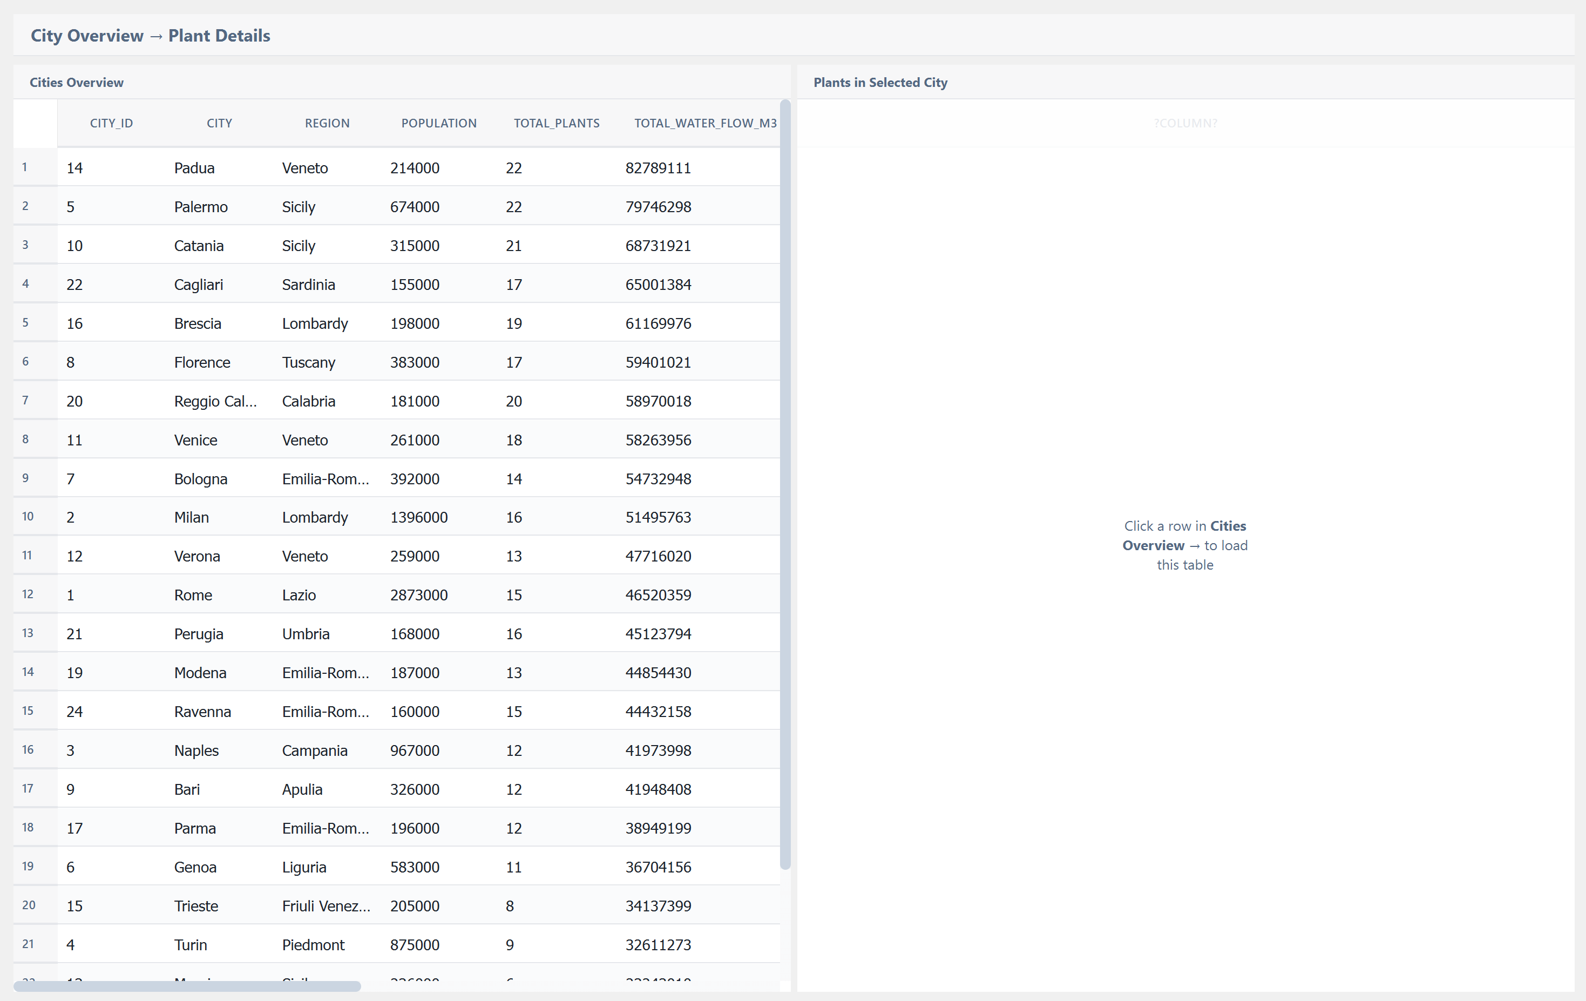1586x1001 pixels.
Task: Click the TOTAL_PLANTS column header
Action: click(x=556, y=123)
